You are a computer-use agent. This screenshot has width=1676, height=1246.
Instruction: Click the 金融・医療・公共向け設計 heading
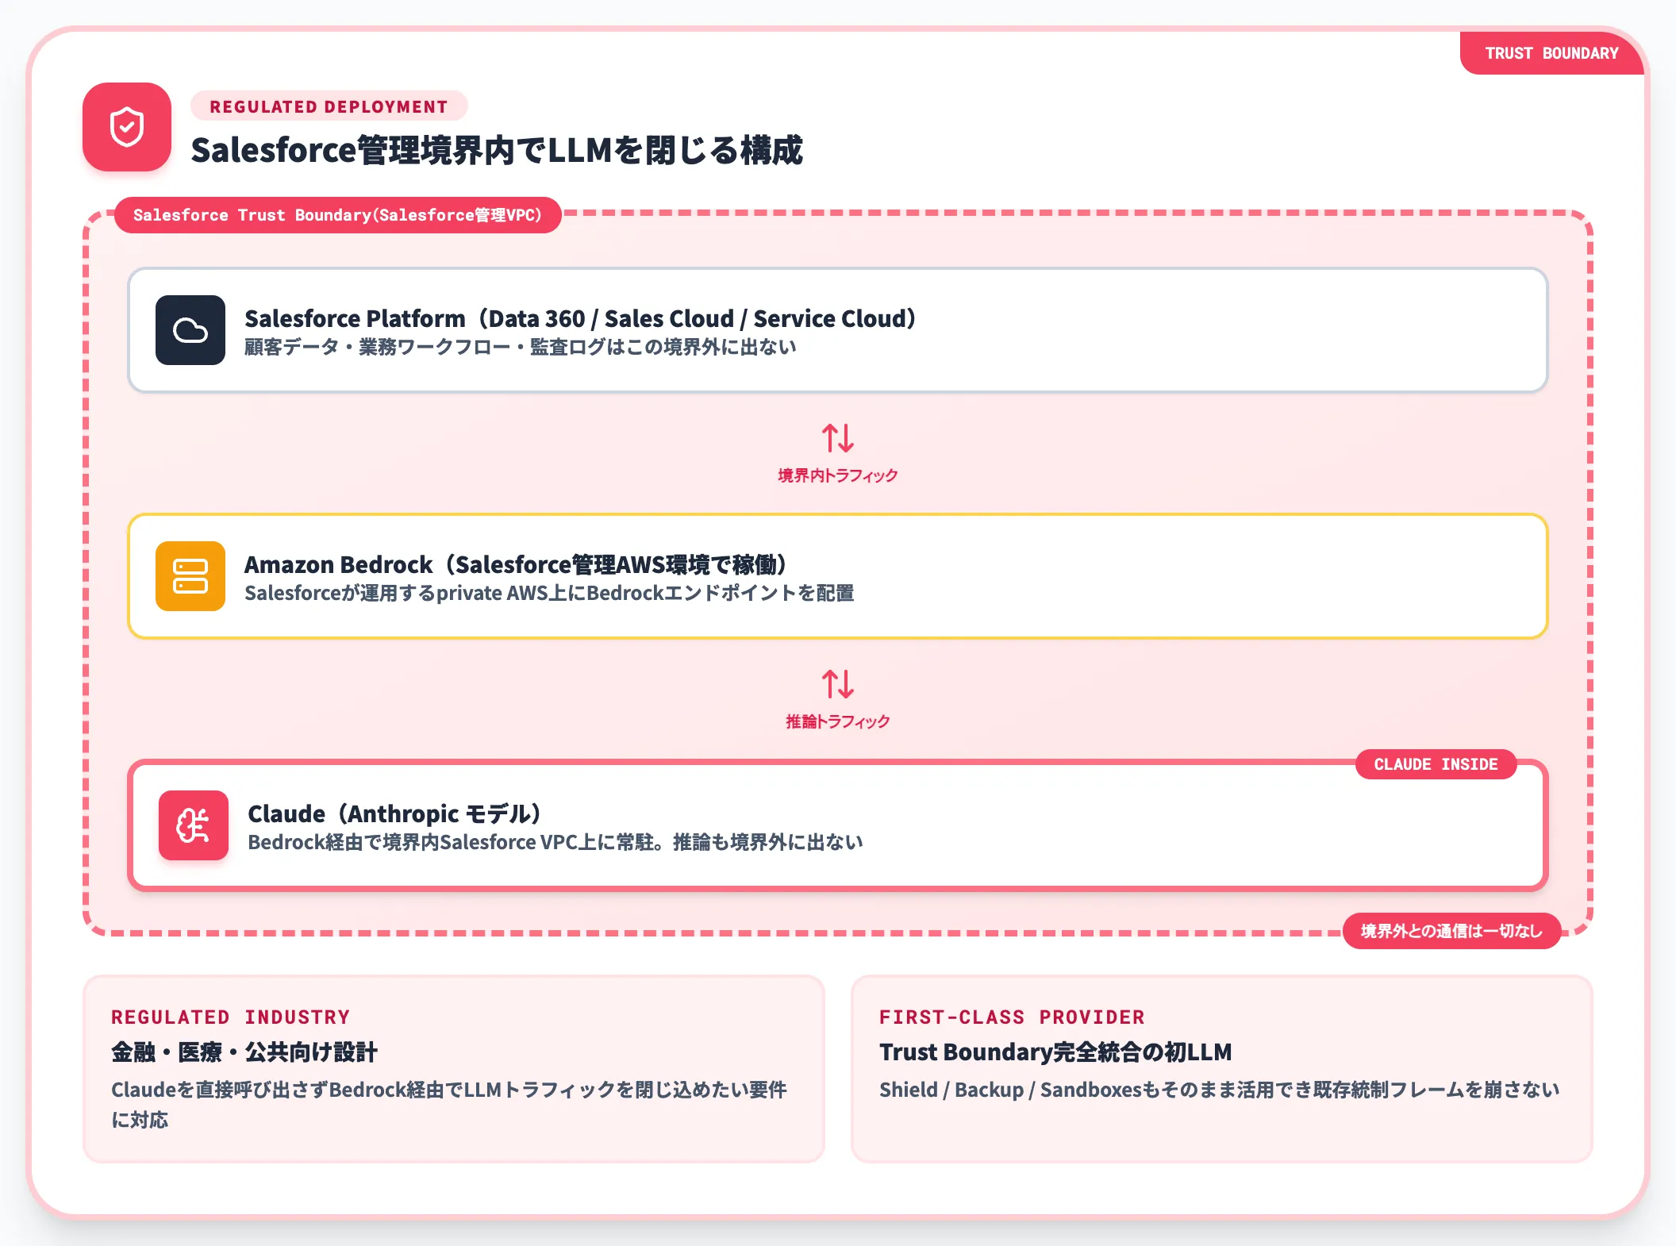244,1052
